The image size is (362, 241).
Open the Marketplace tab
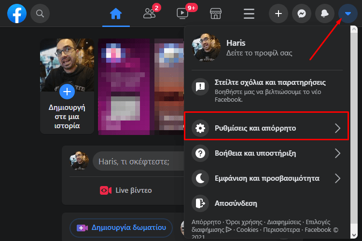tap(216, 13)
